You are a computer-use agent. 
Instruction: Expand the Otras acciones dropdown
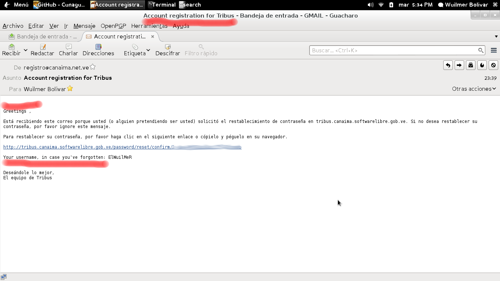pos(474,89)
